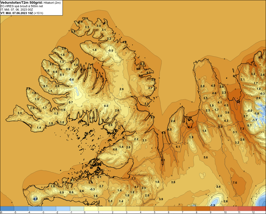Pick the legend swatch between 6 and 7
The height and width of the screenshot is (214, 266).
(x=175, y=208)
